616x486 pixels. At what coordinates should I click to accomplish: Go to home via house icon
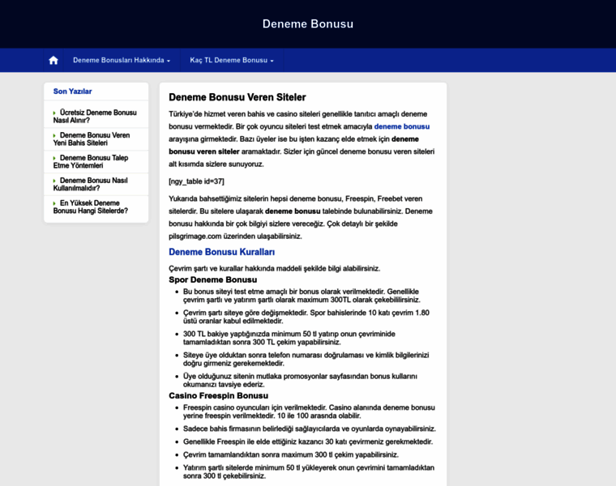pyautogui.click(x=53, y=60)
